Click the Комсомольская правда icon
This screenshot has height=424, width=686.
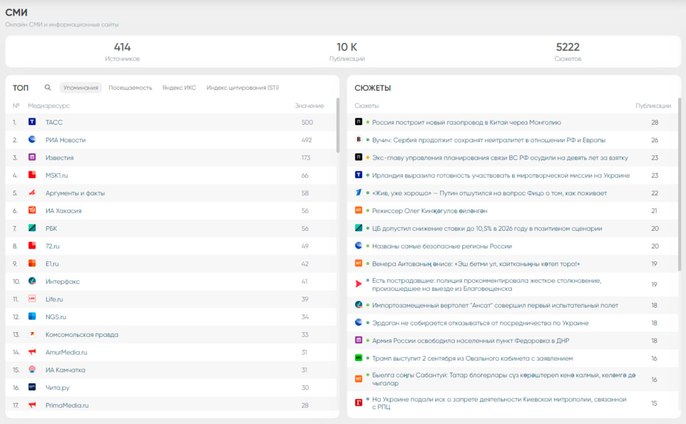point(32,334)
